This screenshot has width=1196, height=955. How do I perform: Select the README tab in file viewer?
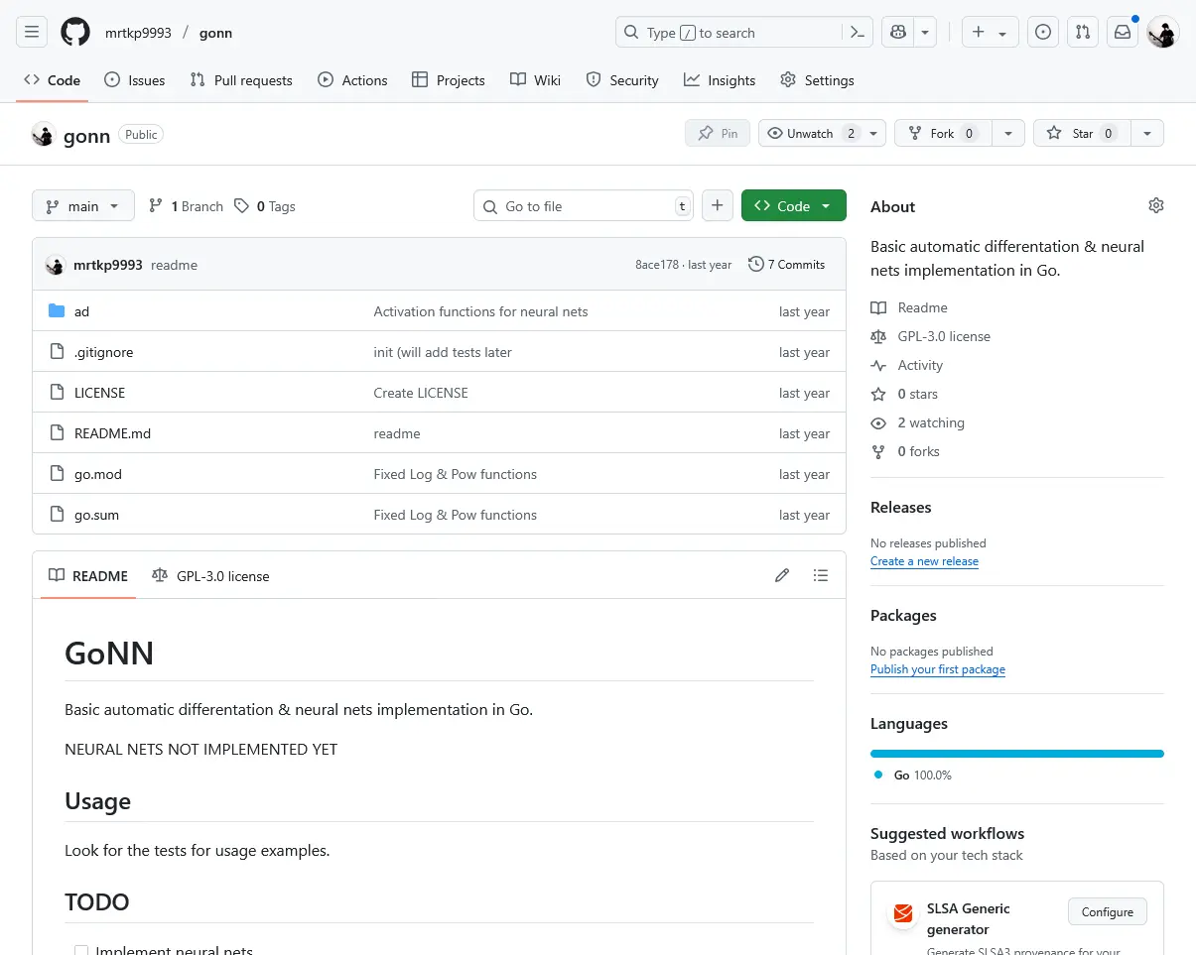click(88, 576)
